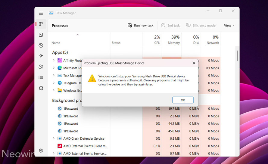268x164 pixels.
Task: Click the 2.1 MB memory value
Action: [x=175, y=146]
